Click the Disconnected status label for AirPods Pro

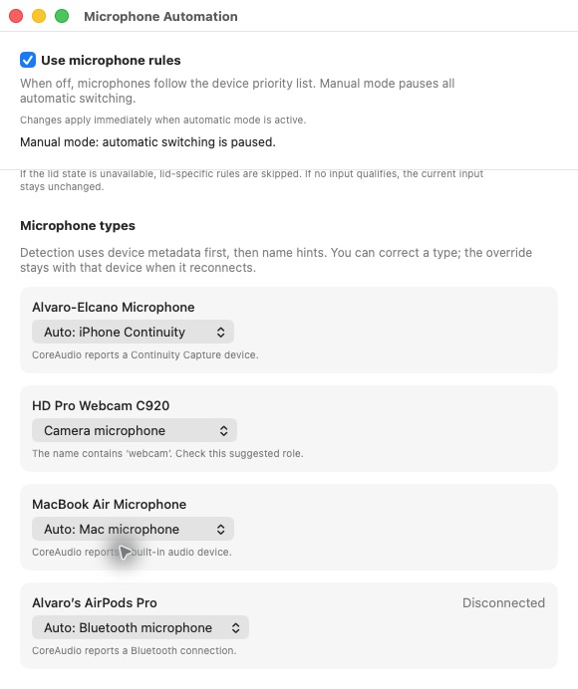(x=503, y=602)
